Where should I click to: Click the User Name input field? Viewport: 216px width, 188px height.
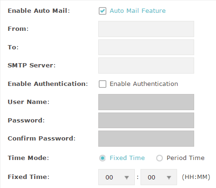point(146,102)
